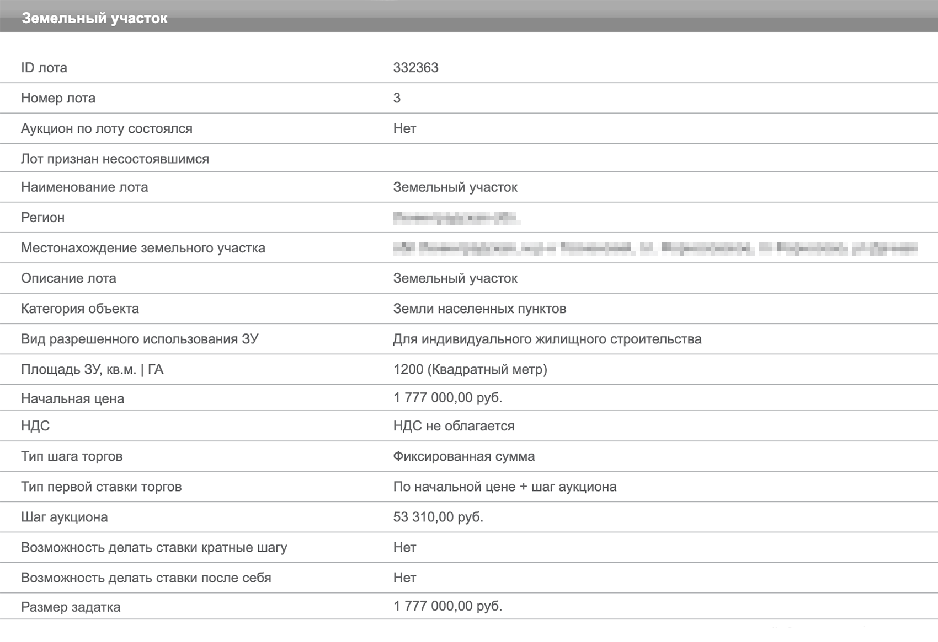This screenshot has height=642, width=938.
Task: Click the 'Описание лота' label
Action: pos(68,278)
